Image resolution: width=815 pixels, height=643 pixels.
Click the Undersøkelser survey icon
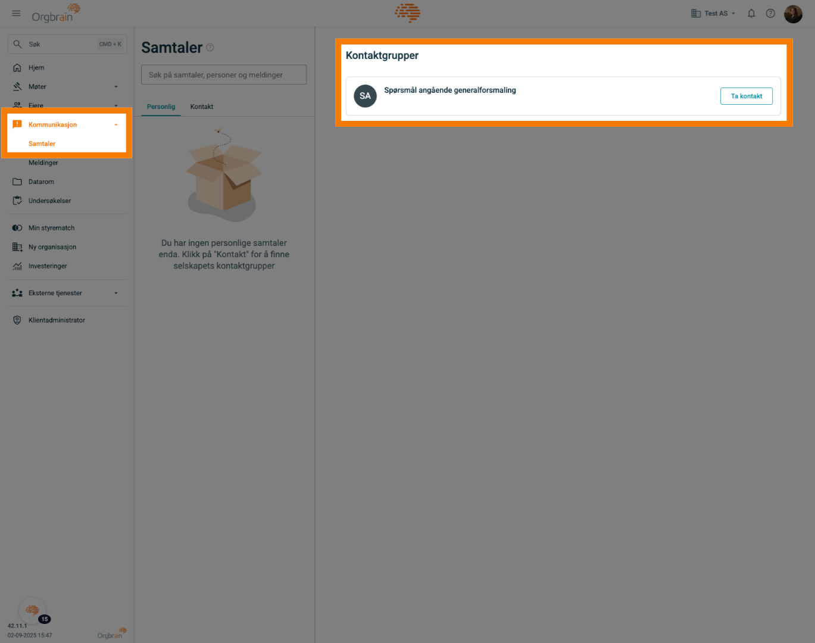point(17,201)
